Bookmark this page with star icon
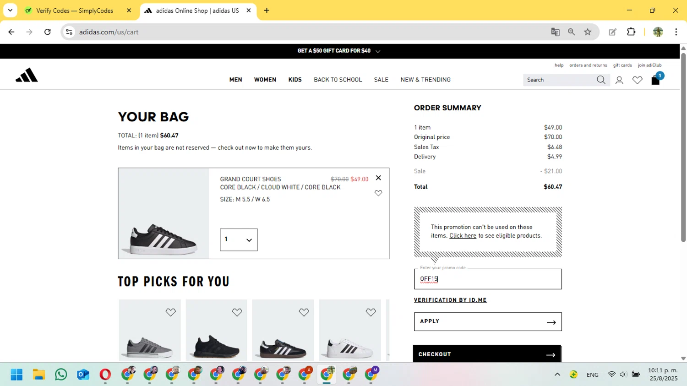687x386 pixels. pyautogui.click(x=588, y=32)
